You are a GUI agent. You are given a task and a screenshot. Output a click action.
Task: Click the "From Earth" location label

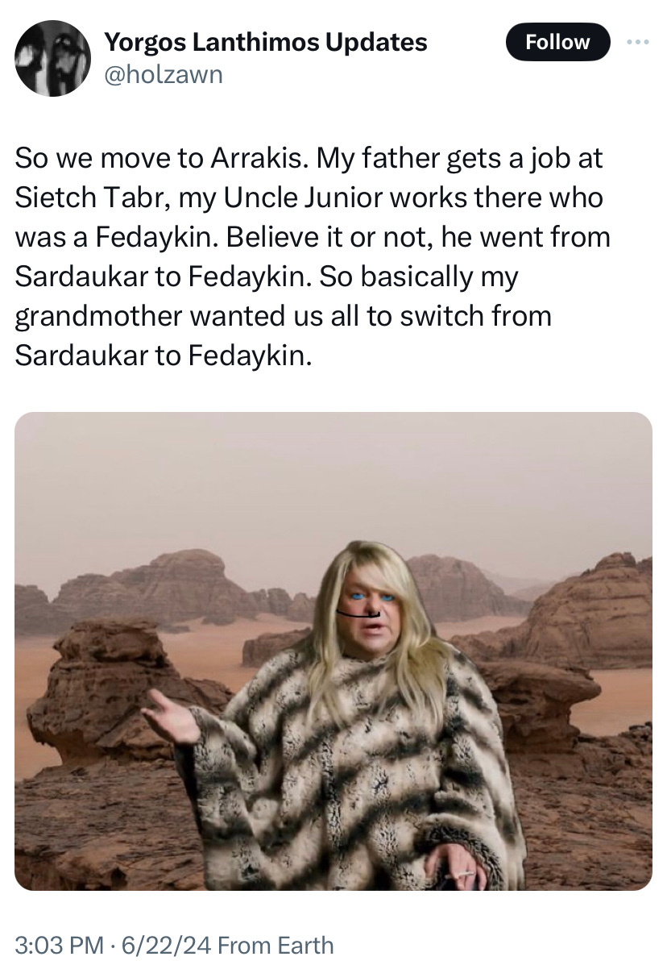pos(275,944)
